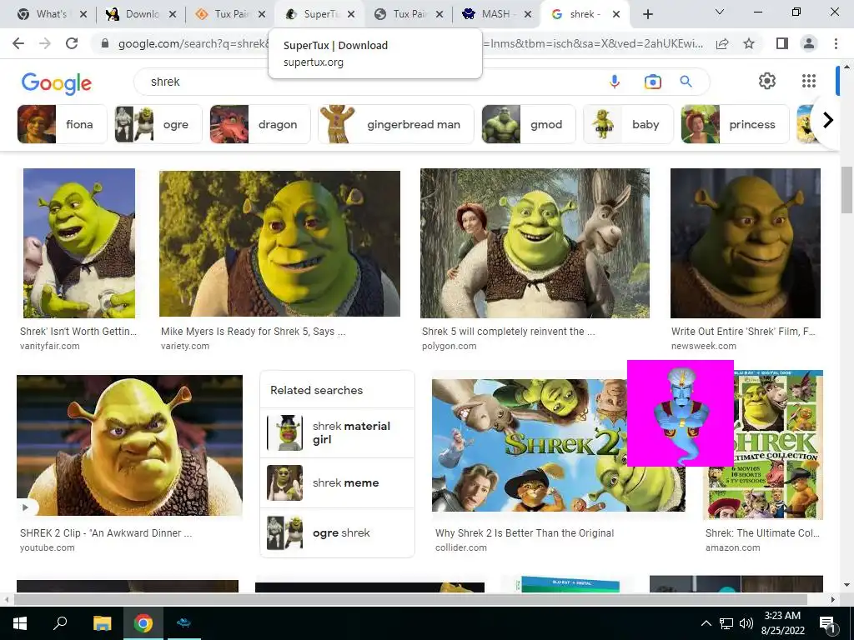This screenshot has height=640, width=854.
Task: Open a new tab with plus button
Action: pos(647,14)
